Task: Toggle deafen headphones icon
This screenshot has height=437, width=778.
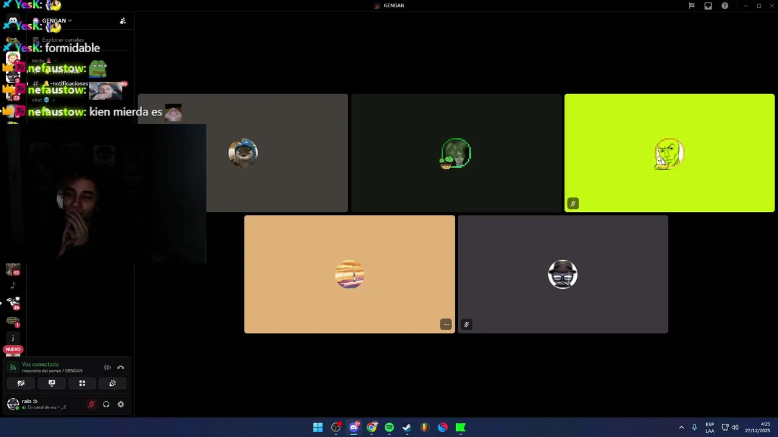Action: tap(106, 404)
